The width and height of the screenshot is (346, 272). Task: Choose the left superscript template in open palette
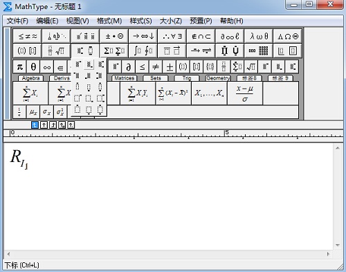tap(77, 75)
